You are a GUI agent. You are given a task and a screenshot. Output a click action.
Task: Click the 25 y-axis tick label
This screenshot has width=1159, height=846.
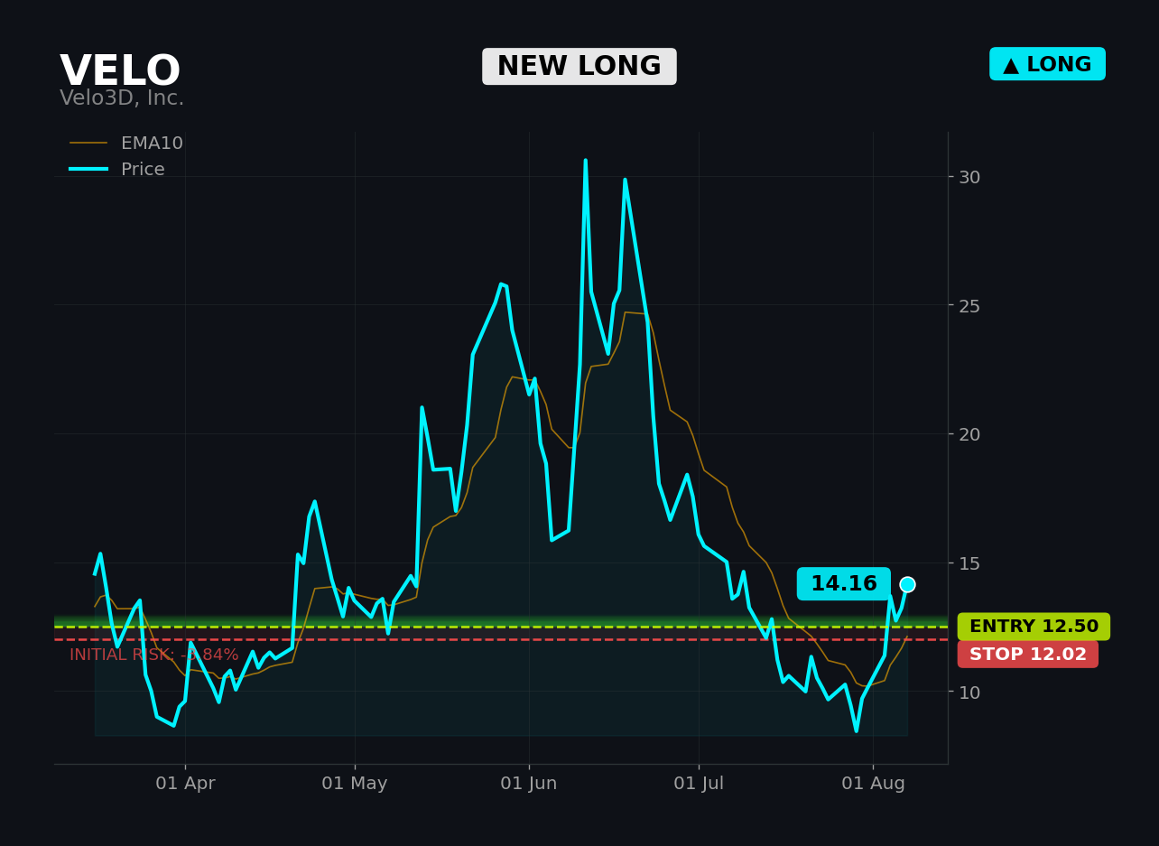click(x=969, y=306)
